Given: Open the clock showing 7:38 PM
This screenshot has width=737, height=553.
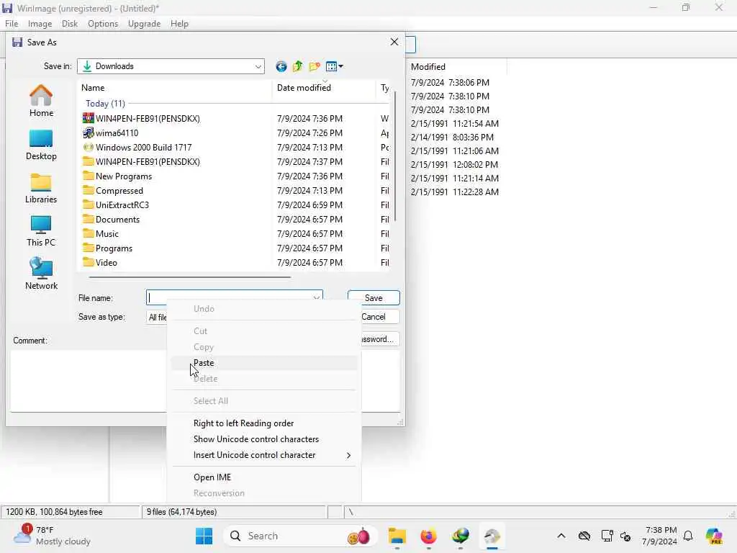Looking at the screenshot, I should (x=660, y=536).
